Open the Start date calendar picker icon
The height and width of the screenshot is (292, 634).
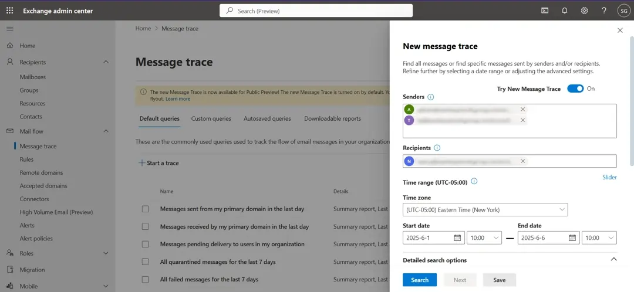[x=457, y=237]
